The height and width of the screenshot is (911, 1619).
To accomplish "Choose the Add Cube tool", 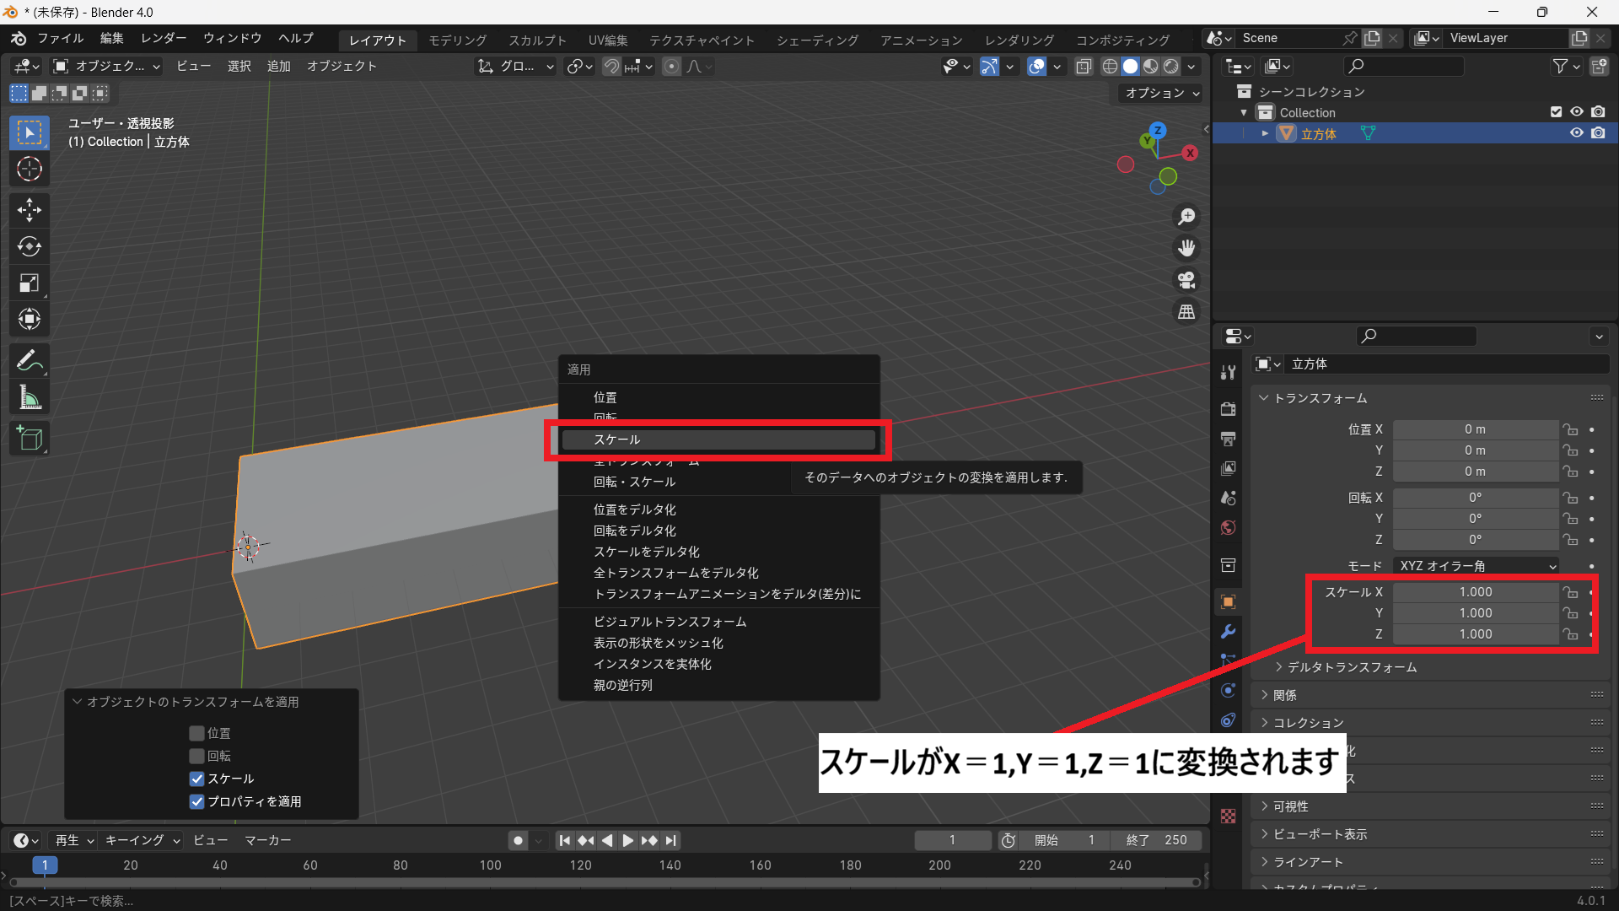I will coord(30,439).
